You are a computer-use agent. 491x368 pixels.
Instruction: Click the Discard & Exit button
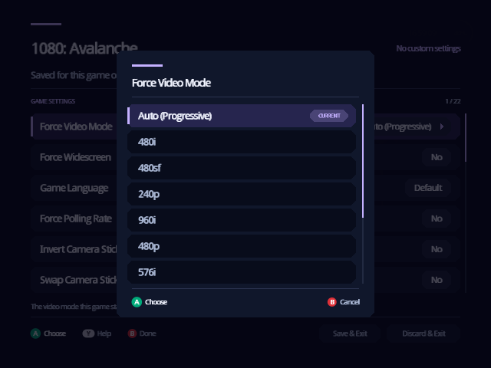[x=423, y=333]
